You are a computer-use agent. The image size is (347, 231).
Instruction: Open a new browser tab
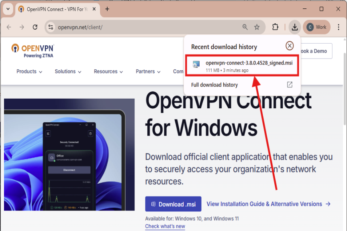[x=107, y=9]
